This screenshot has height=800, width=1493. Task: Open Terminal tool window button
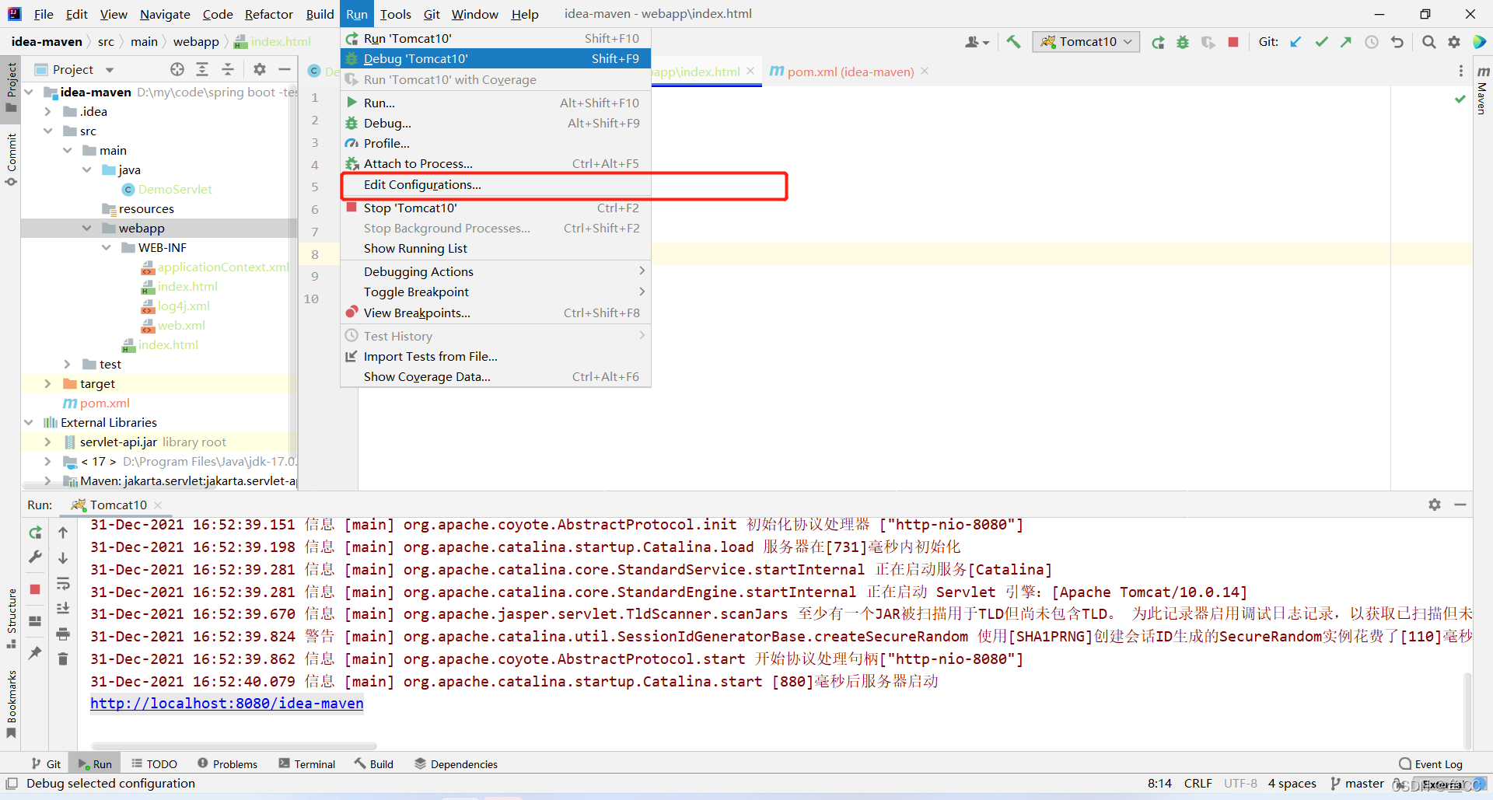pos(306,763)
